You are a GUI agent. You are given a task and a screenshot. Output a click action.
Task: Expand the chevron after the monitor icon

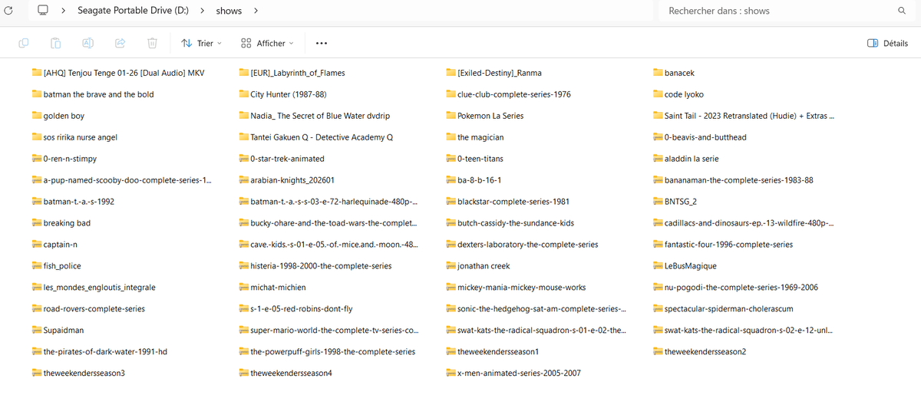pyautogui.click(x=62, y=11)
